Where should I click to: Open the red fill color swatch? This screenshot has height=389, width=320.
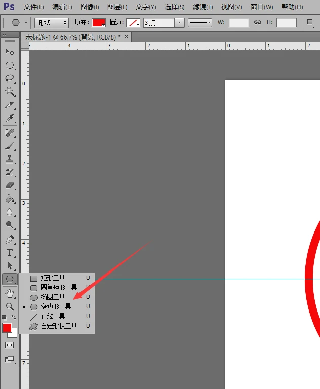click(x=98, y=23)
